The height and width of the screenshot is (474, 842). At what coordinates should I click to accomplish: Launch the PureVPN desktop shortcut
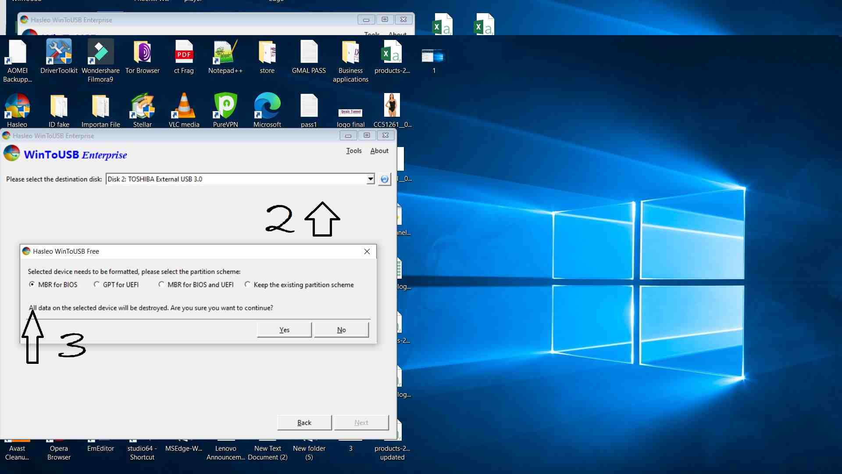tap(225, 110)
